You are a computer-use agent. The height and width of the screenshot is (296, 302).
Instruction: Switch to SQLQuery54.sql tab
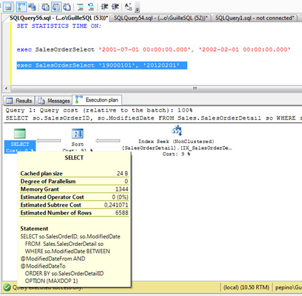(160, 18)
